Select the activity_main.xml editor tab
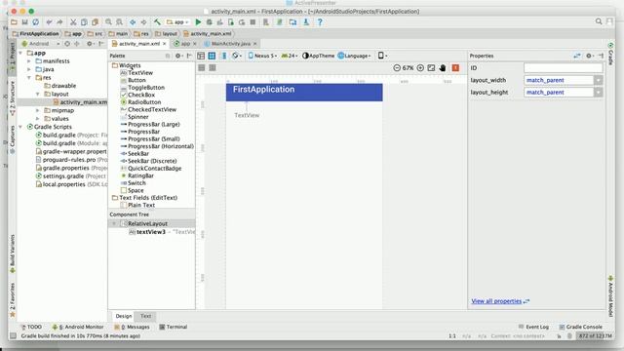 (139, 43)
